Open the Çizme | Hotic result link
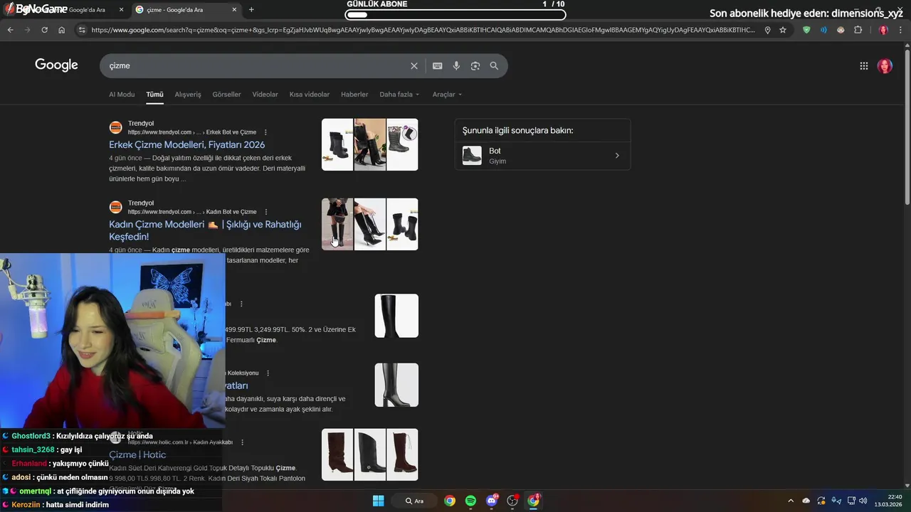The image size is (911, 512). (x=137, y=454)
